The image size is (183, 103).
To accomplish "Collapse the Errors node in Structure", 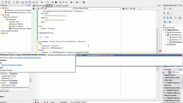I will point(1,8).
